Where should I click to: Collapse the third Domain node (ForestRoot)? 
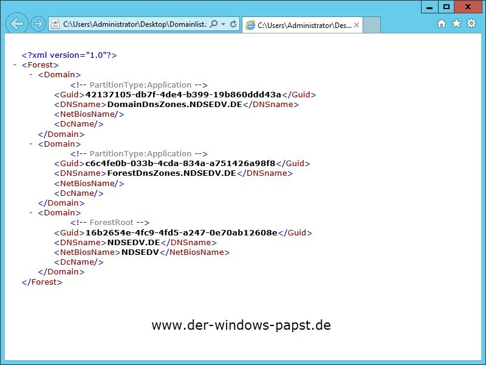31,213
